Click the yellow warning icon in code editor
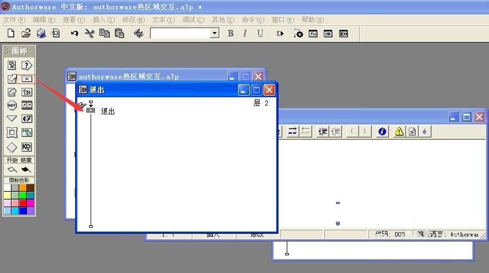This screenshot has height=273, width=489. click(x=399, y=132)
